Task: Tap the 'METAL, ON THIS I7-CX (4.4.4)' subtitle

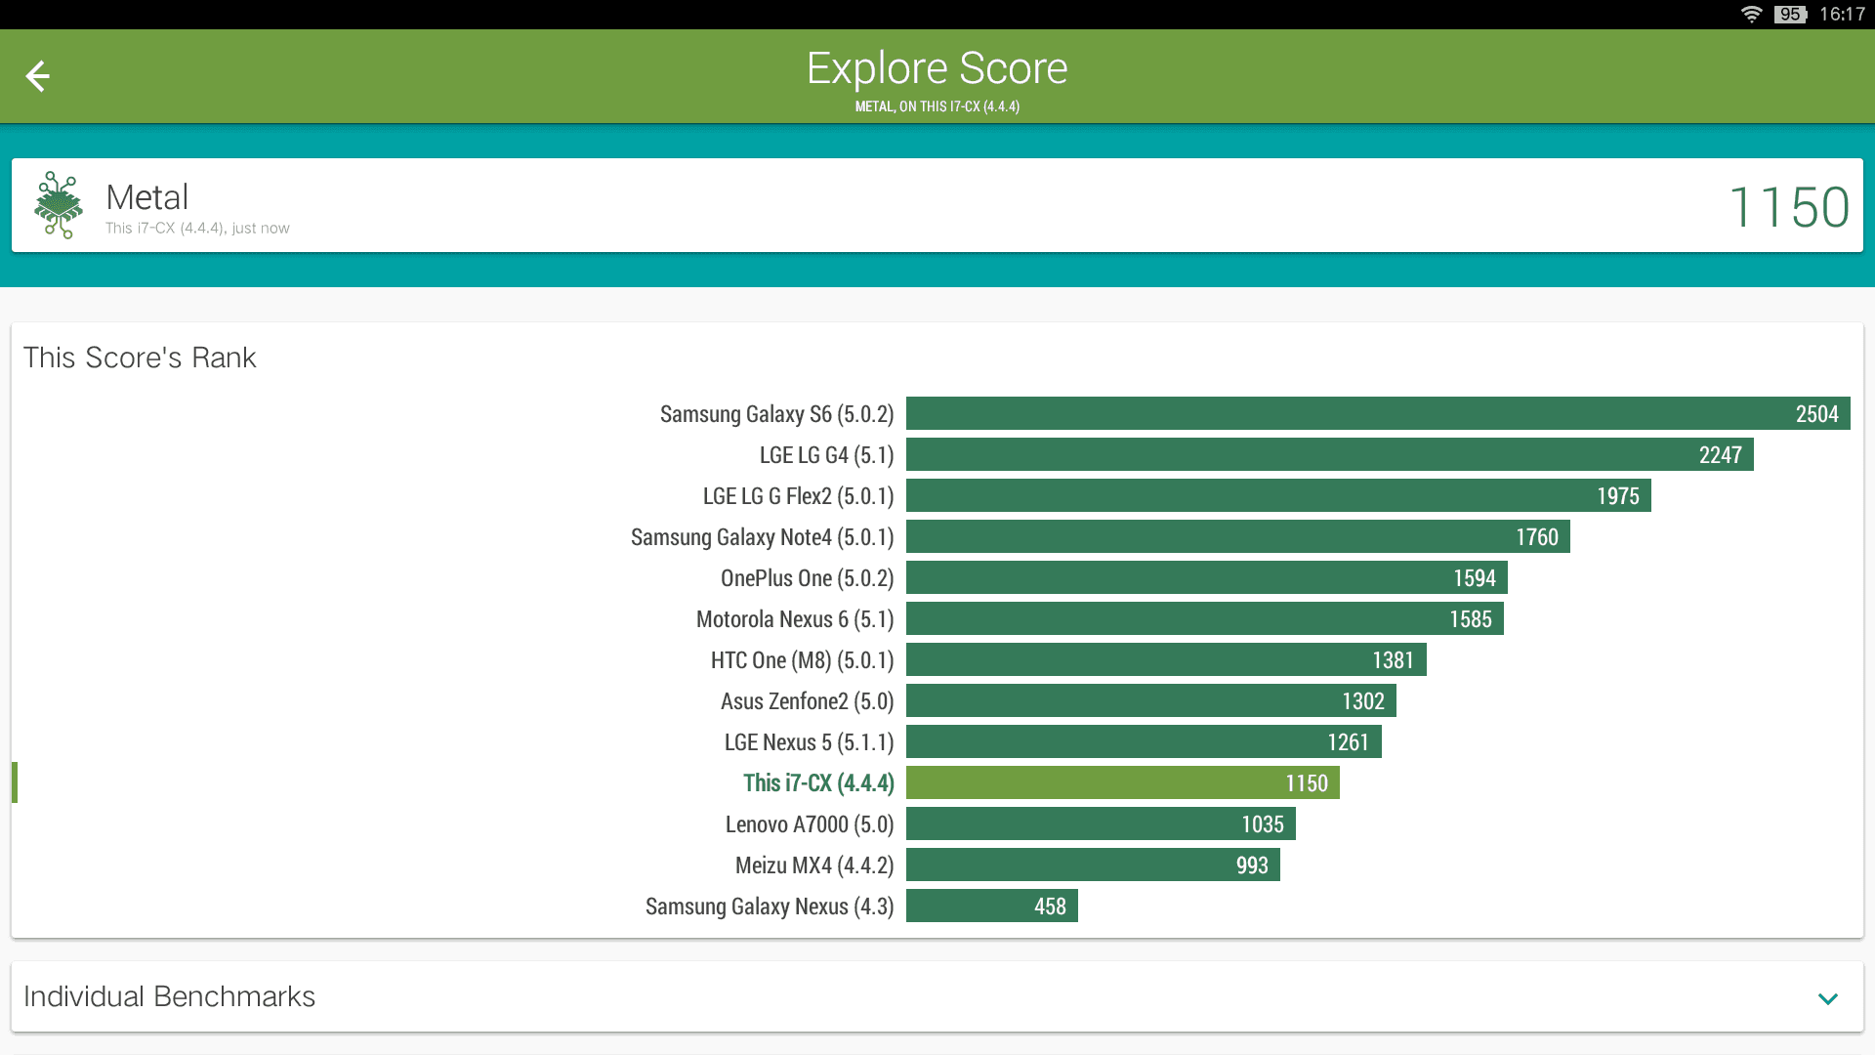Action: tap(937, 106)
